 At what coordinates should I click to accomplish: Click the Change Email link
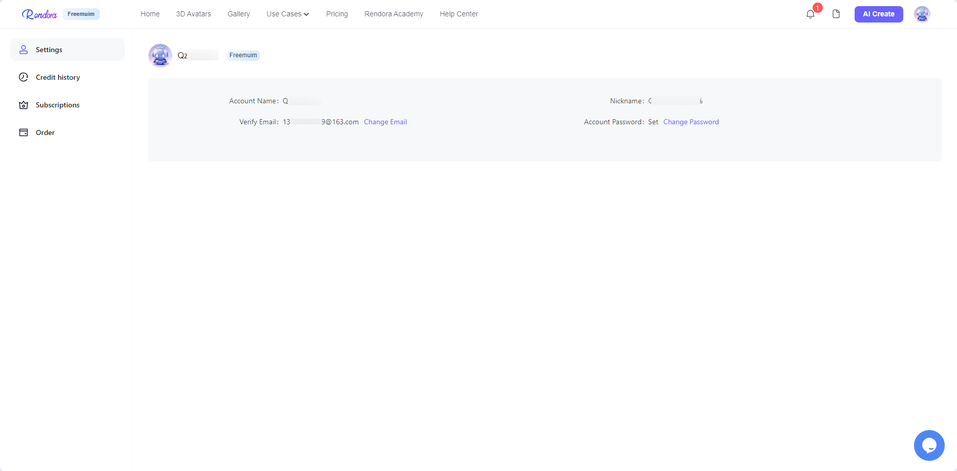[385, 122]
